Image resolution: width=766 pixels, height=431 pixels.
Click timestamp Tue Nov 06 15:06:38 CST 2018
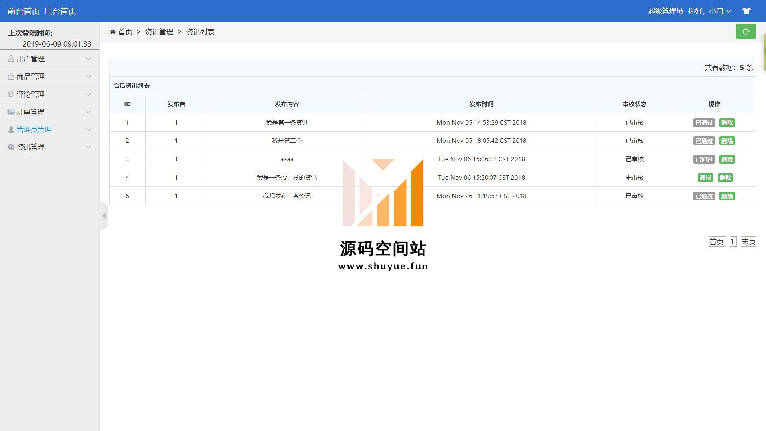tap(481, 159)
